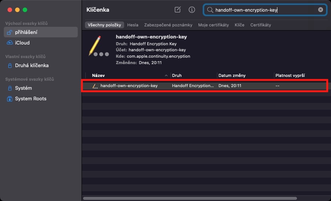Viewport: 331px width, 201px height.
Task: Open the System Roots keychain
Action: point(31,99)
